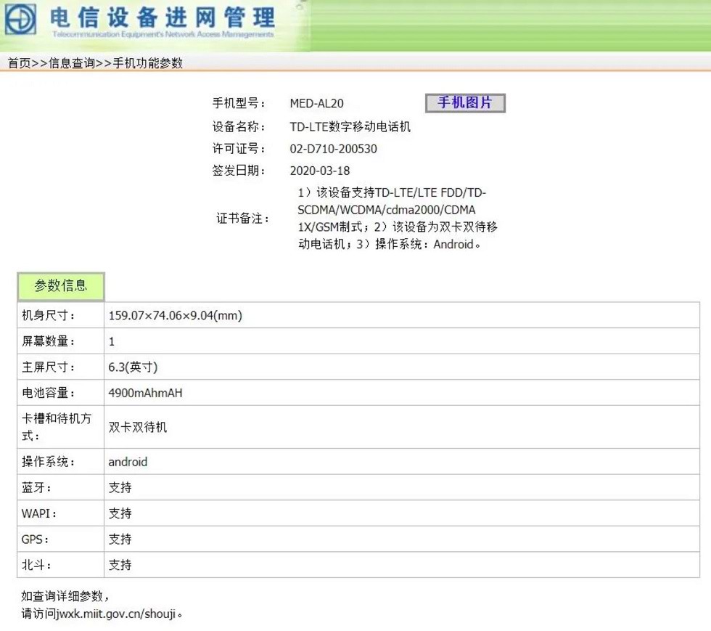The height and width of the screenshot is (631, 711).
Task: Open the 手机图片 phone picture button
Action: point(465,102)
